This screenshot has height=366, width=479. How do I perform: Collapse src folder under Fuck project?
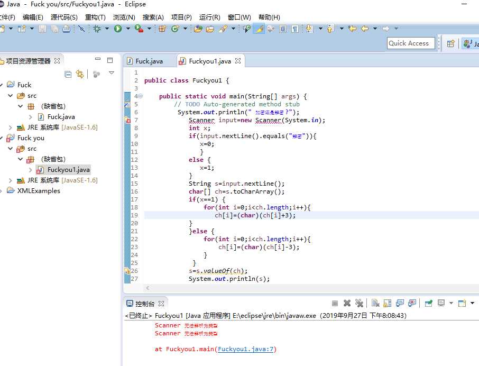pos(11,96)
